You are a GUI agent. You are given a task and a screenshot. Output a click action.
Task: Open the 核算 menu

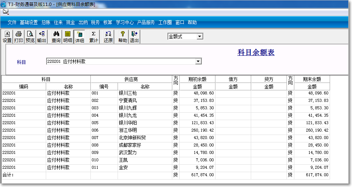click(108, 22)
